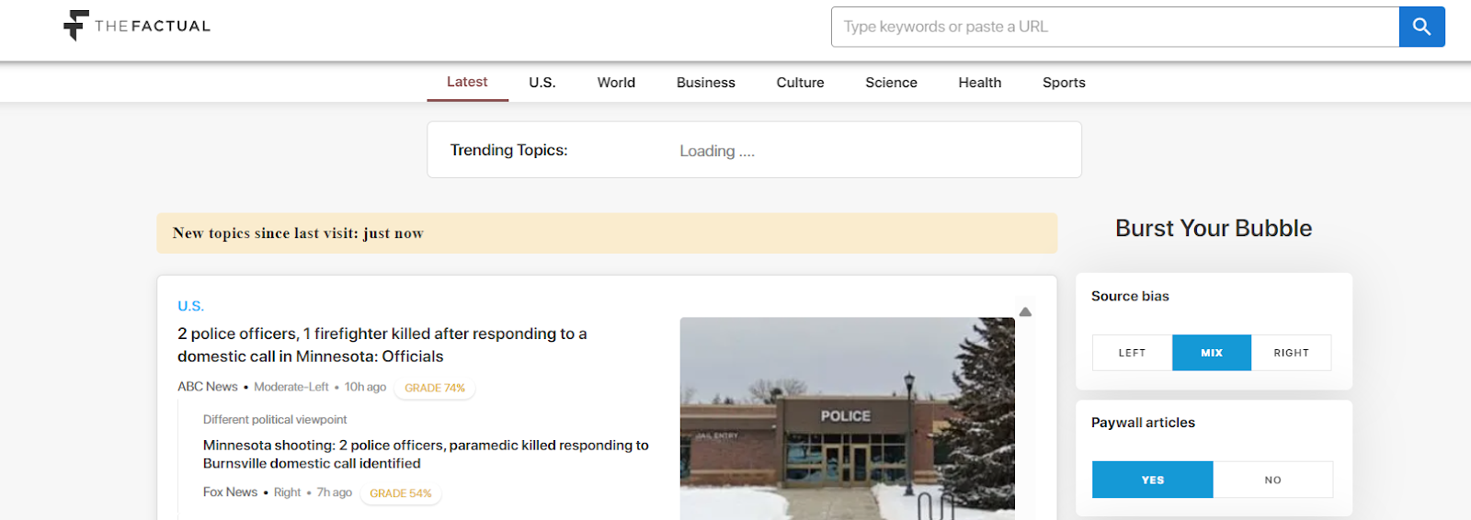The height and width of the screenshot is (520, 1471).
Task: Open the Science tab
Action: coord(891,83)
